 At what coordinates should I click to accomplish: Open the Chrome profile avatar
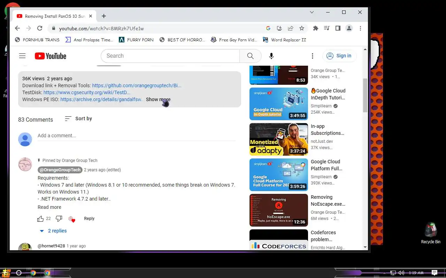[x=349, y=28]
